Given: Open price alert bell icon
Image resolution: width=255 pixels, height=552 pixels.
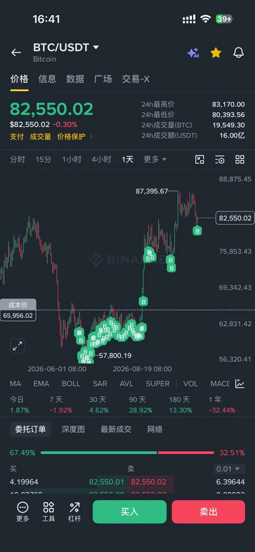Looking at the screenshot, I should click(x=238, y=52).
